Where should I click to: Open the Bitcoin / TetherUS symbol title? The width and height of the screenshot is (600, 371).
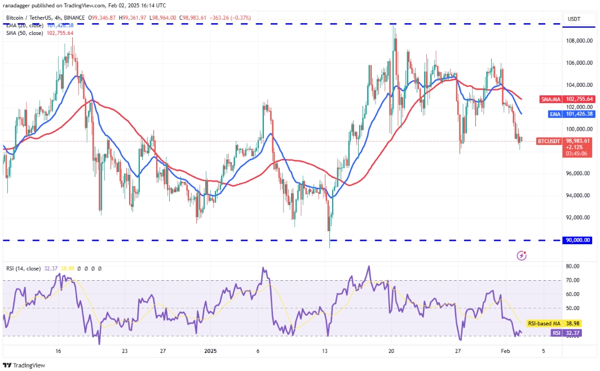point(46,17)
